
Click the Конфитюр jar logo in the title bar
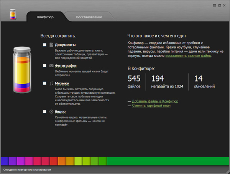click(13, 14)
